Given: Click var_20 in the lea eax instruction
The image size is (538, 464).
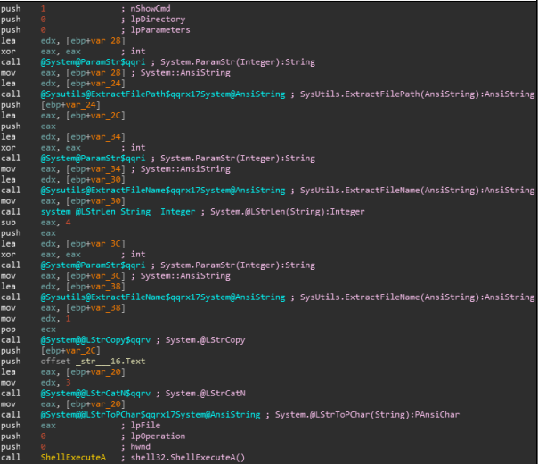Looking at the screenshot, I should click(106, 371).
